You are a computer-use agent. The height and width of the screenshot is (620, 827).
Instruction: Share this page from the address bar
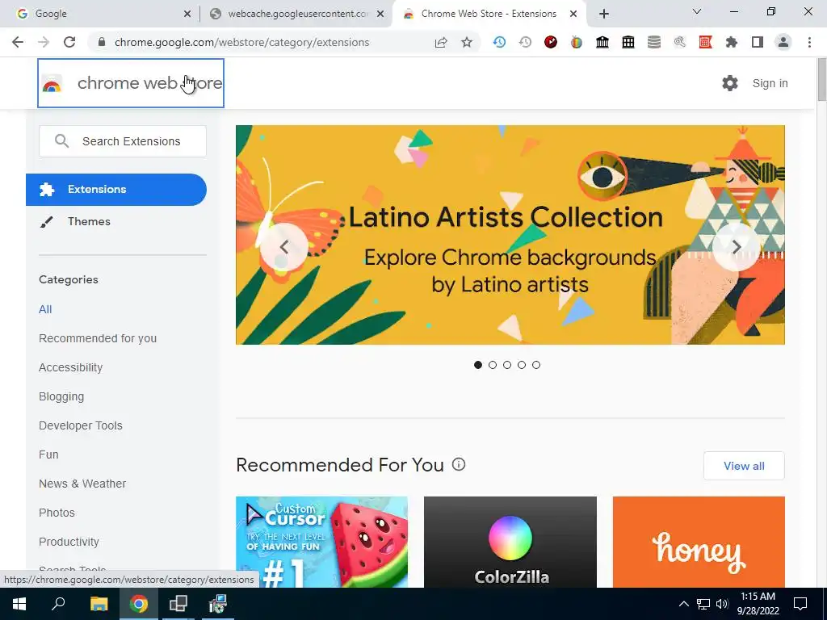tap(441, 42)
